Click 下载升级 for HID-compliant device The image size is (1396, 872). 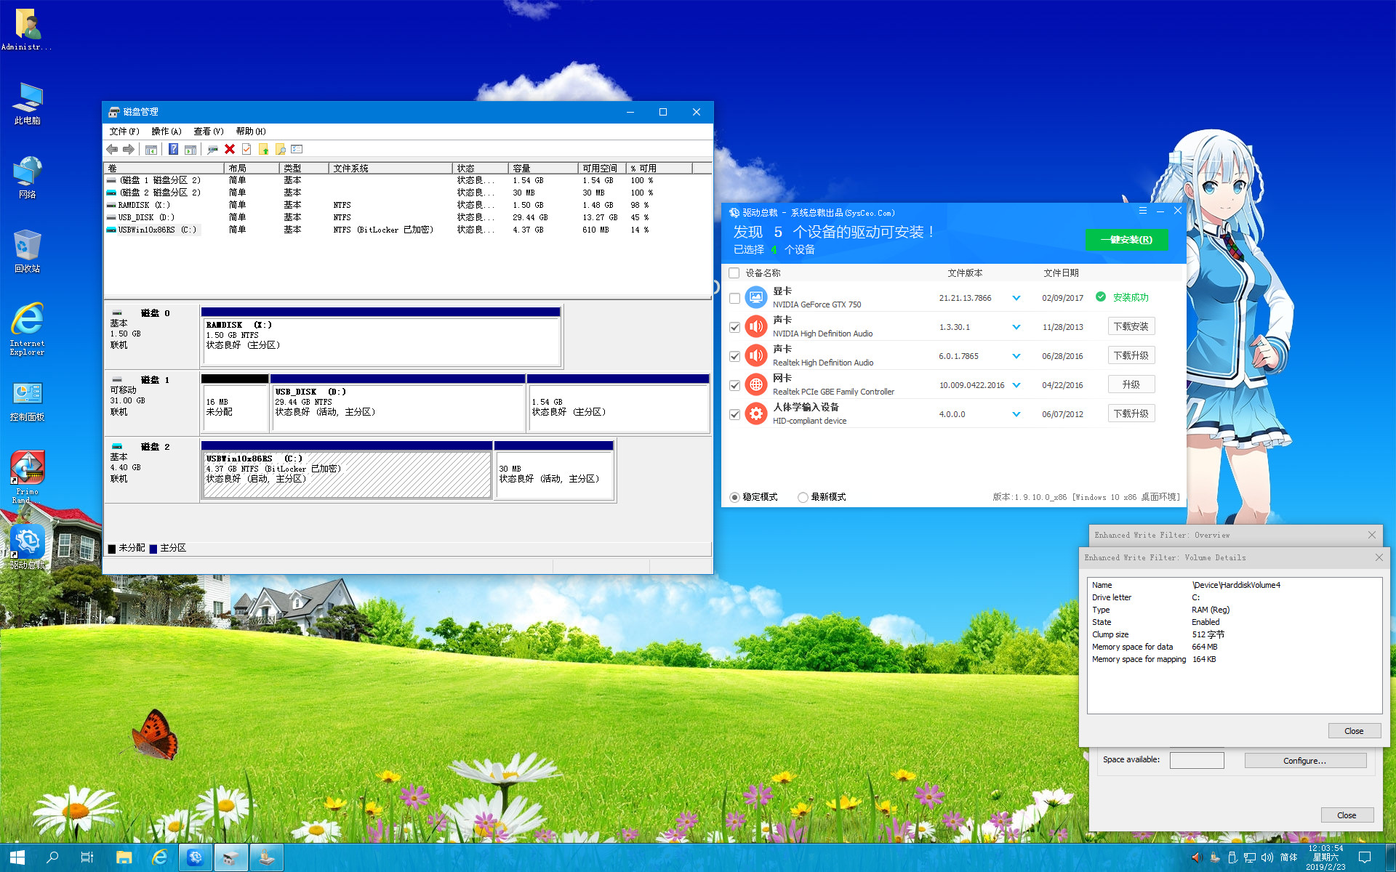coord(1131,413)
